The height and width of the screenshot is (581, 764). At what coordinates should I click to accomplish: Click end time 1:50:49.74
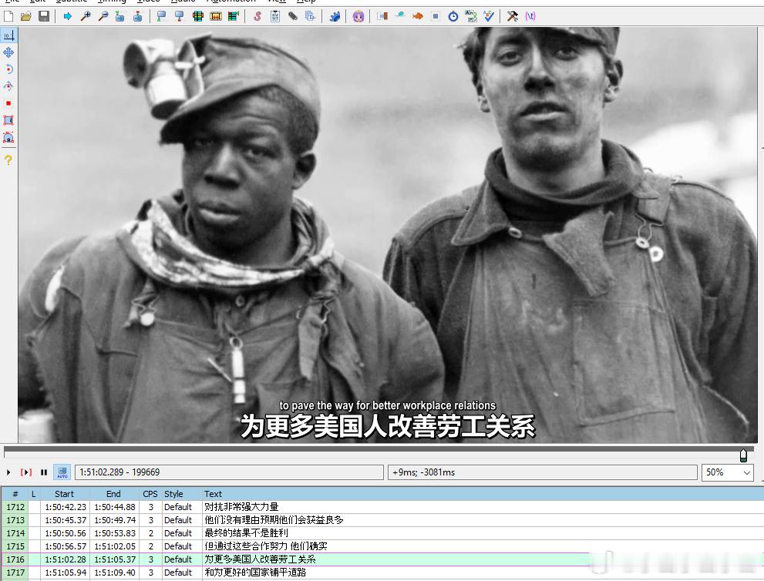pos(115,520)
